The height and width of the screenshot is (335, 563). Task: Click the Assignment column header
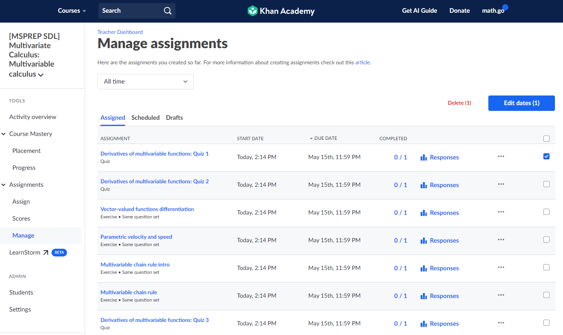click(115, 139)
